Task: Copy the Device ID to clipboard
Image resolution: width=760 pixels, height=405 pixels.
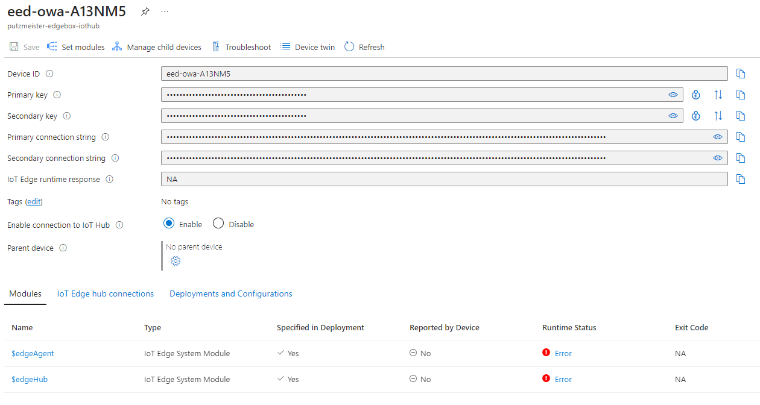Action: 741,73
